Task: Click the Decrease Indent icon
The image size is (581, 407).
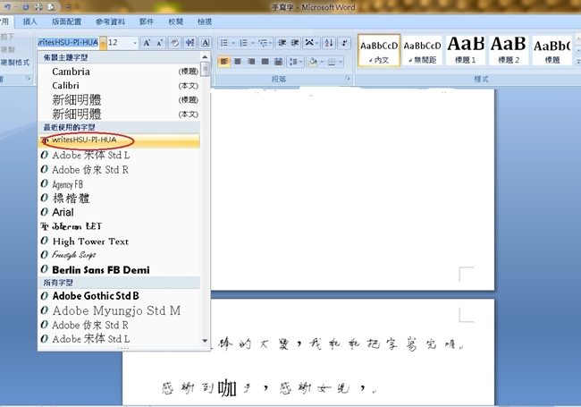Action: click(282, 43)
